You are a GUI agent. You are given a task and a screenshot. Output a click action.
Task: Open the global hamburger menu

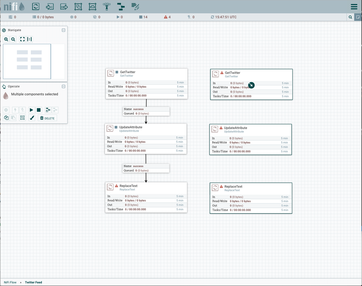tap(354, 6)
